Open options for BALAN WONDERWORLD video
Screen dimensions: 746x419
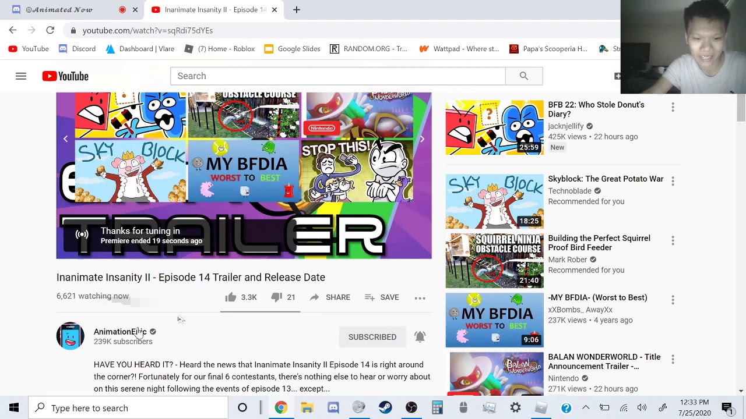click(673, 359)
